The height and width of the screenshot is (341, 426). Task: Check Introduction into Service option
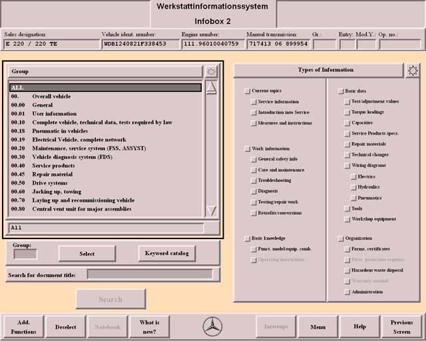tap(254, 113)
